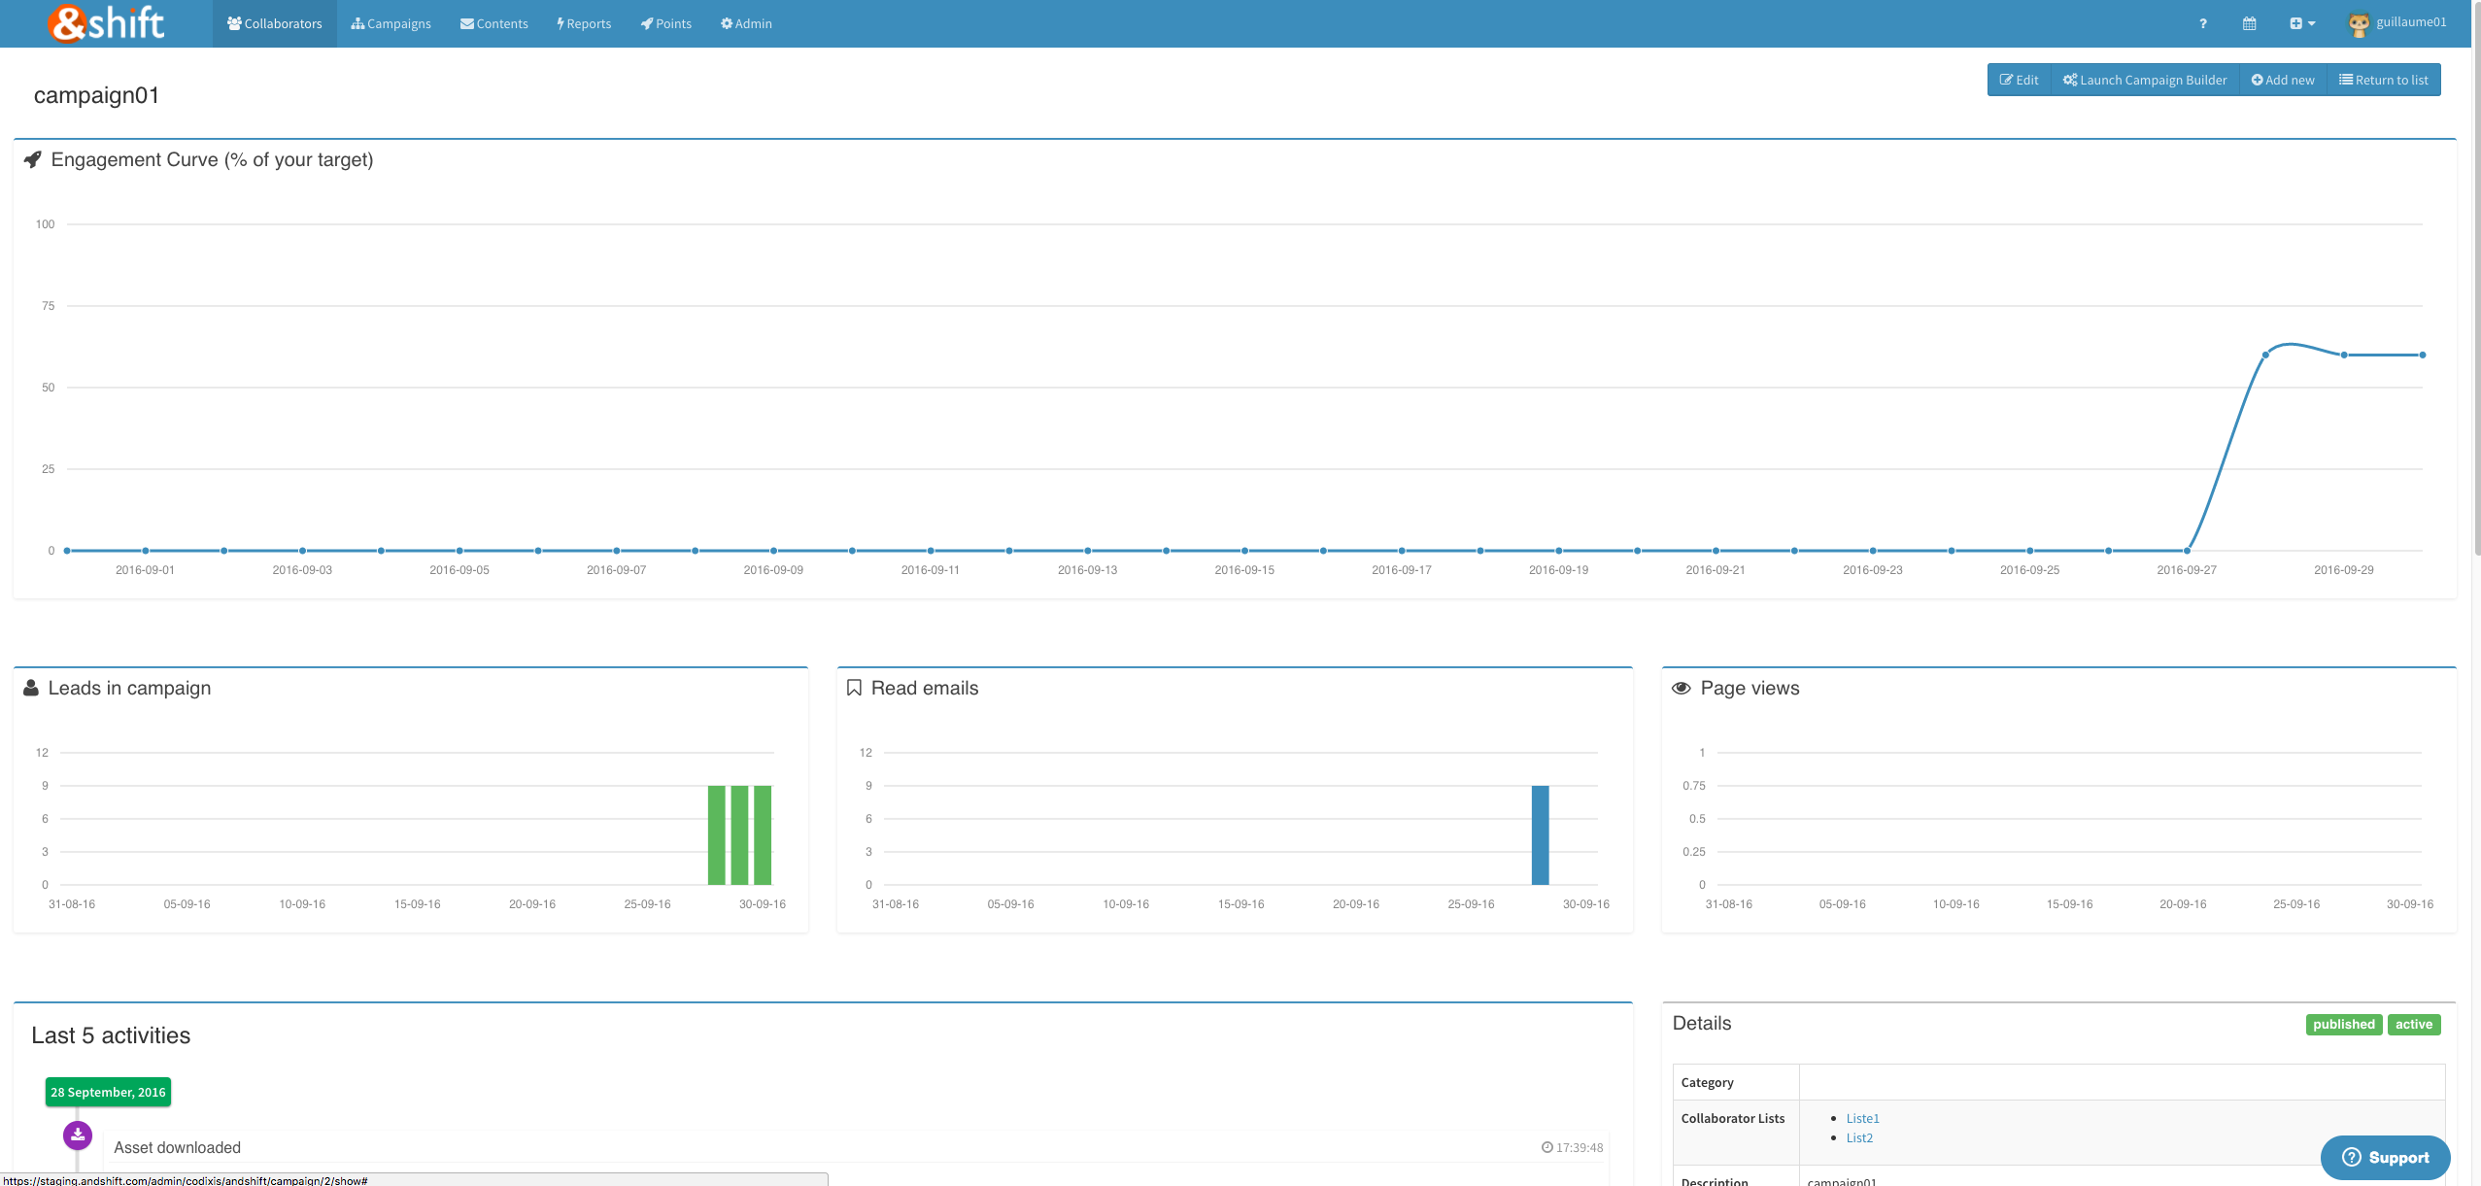This screenshot has height=1186, width=2481.
Task: Click the Engagement Curve point at 2016-09-27
Action: 2187,551
